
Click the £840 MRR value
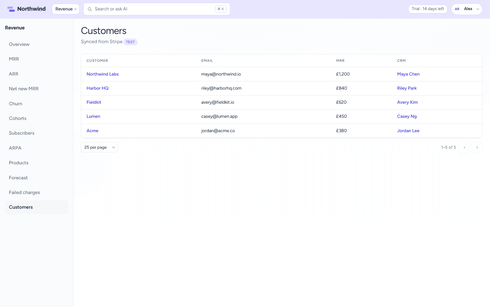pos(342,88)
